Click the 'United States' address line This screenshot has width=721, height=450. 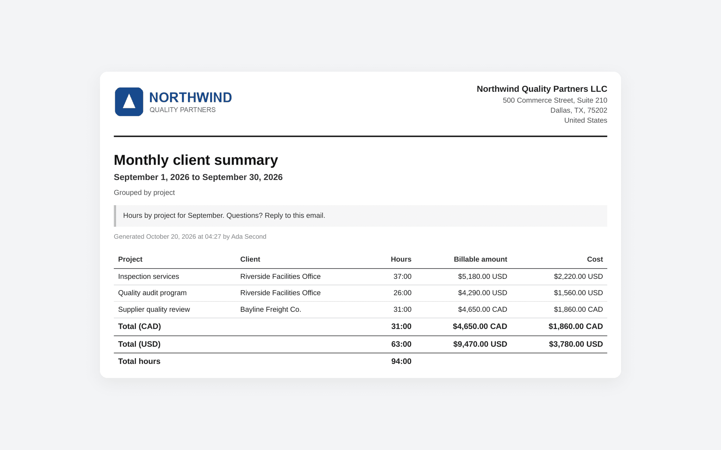tap(585, 121)
